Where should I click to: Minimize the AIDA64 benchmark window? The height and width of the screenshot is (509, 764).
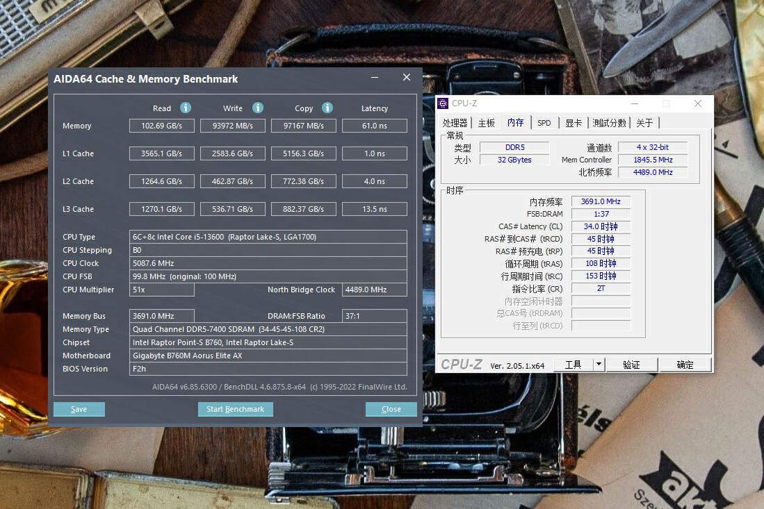[375, 77]
